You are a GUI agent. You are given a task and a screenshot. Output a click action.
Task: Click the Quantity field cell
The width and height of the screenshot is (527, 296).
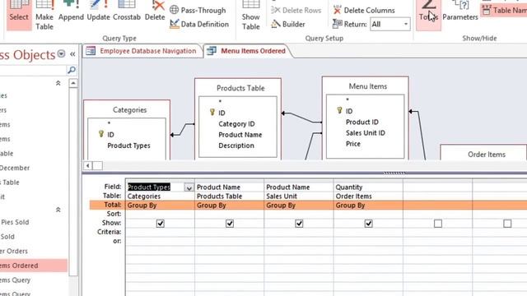(x=368, y=187)
